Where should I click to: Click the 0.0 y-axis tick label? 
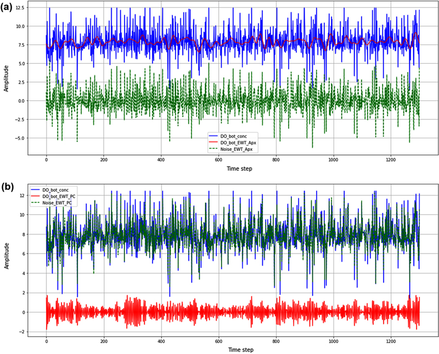pos(21,101)
